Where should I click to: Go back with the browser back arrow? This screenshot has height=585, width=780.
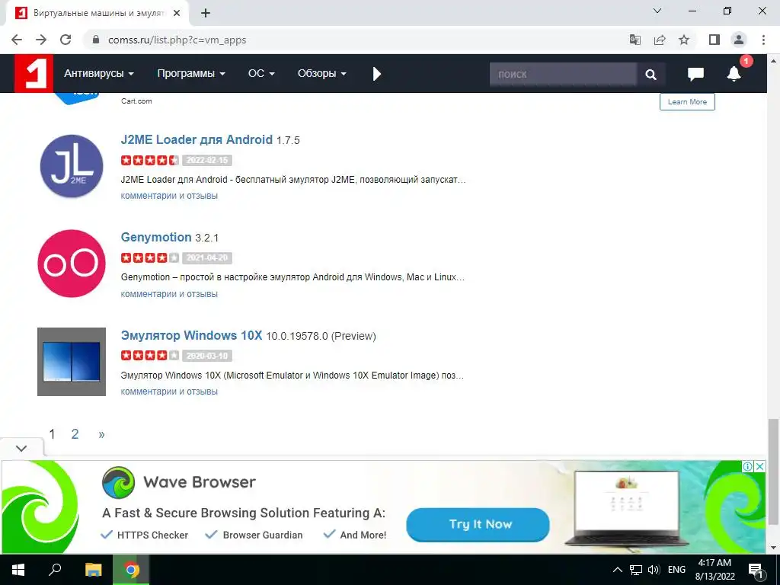tap(17, 40)
